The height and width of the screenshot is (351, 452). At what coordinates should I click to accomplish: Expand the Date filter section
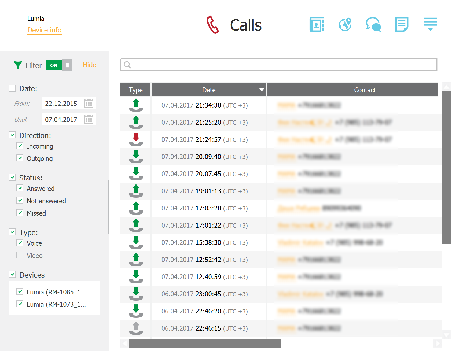[12, 88]
